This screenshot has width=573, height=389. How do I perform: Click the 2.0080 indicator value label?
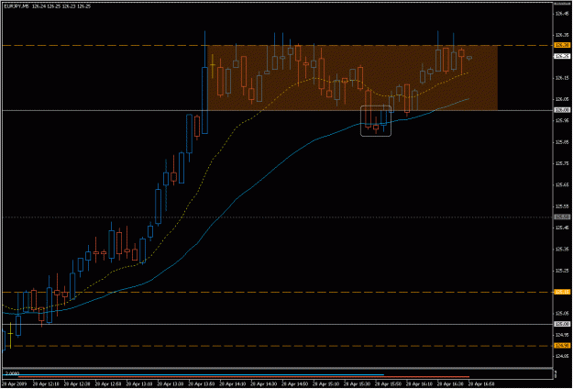click(x=11, y=373)
